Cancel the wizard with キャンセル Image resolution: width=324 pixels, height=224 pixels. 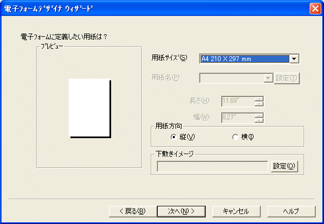point(236,211)
